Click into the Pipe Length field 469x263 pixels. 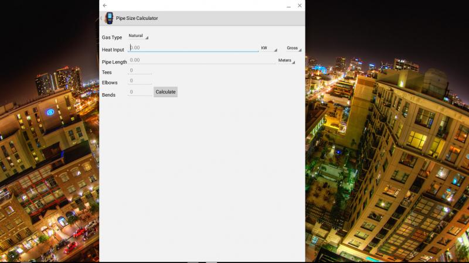(202, 60)
